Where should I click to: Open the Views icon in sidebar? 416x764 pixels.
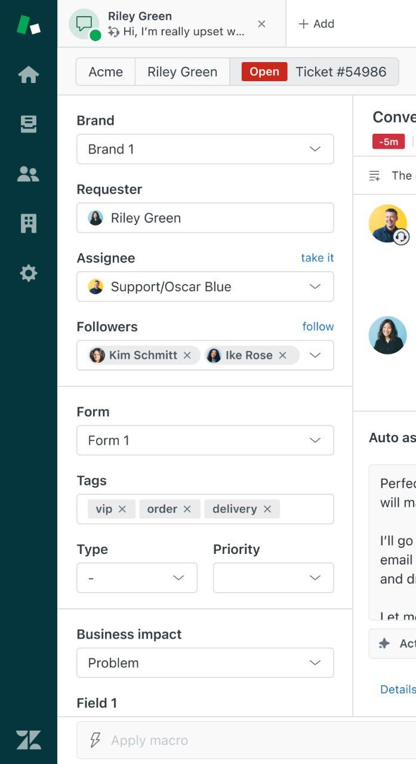(x=29, y=124)
